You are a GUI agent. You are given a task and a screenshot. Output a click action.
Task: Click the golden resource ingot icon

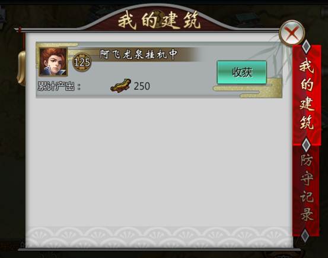[x=120, y=85]
